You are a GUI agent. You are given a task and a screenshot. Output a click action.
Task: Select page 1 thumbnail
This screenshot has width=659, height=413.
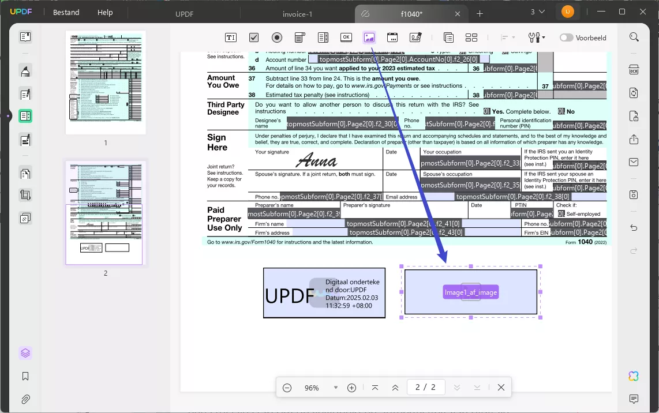pos(106,82)
